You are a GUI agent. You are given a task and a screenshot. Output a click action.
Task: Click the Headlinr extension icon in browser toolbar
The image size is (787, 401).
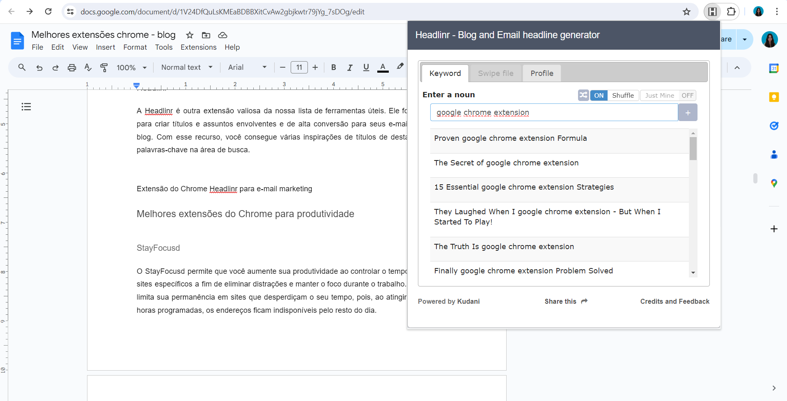(x=712, y=11)
